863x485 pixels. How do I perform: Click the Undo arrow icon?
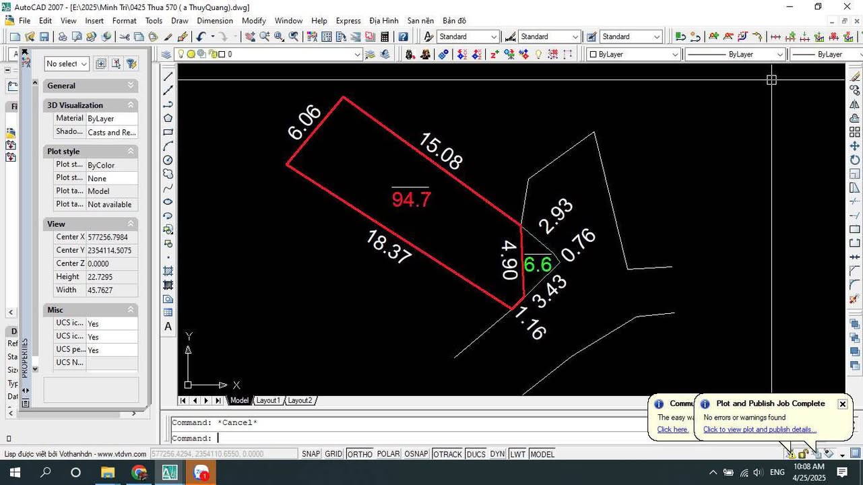pyautogui.click(x=201, y=37)
